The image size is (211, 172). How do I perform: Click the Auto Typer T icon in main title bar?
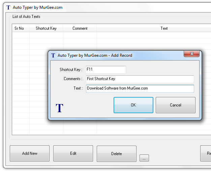[x=8, y=7]
